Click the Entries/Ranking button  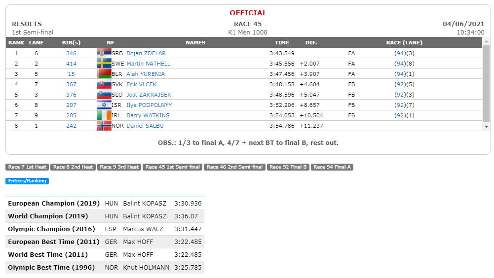point(27,181)
